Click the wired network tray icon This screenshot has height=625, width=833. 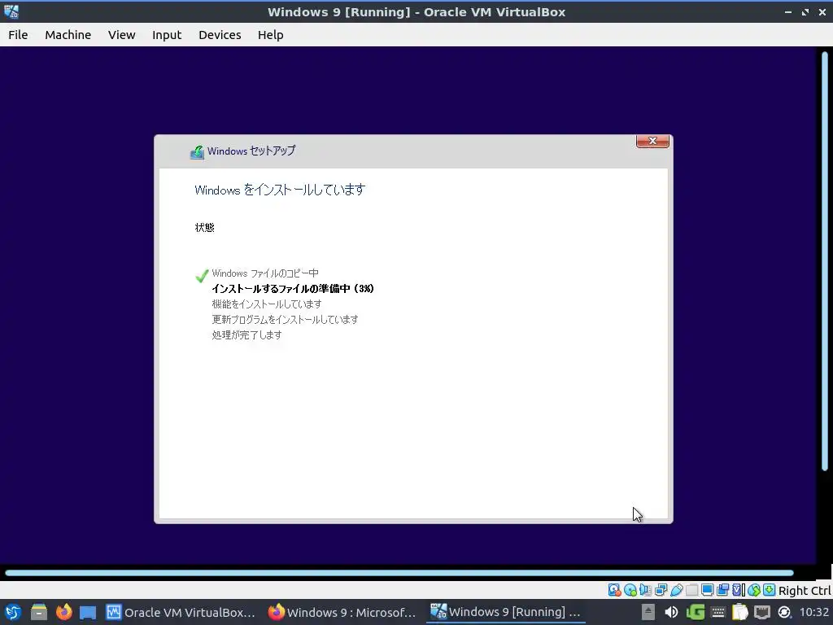pyautogui.click(x=761, y=612)
